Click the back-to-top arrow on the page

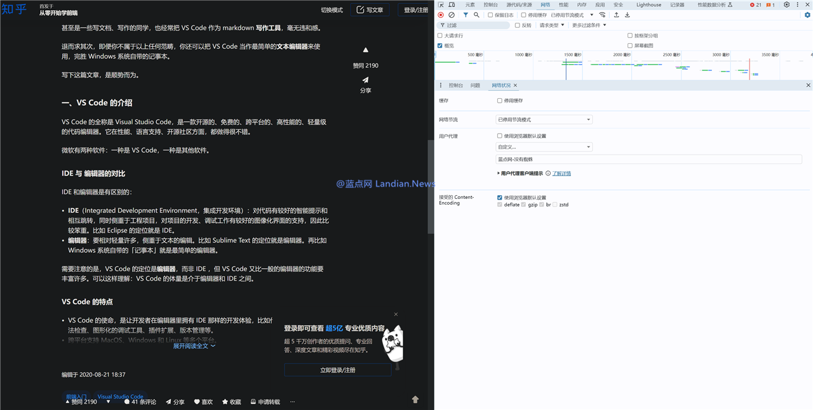click(415, 399)
